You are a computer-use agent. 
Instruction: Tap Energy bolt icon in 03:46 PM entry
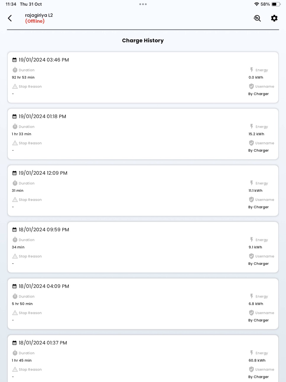coord(251,70)
